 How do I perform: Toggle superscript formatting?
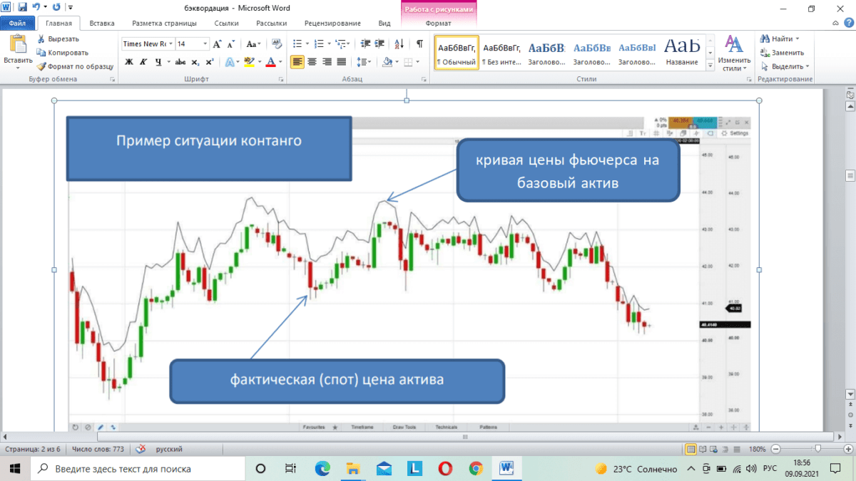[209, 62]
